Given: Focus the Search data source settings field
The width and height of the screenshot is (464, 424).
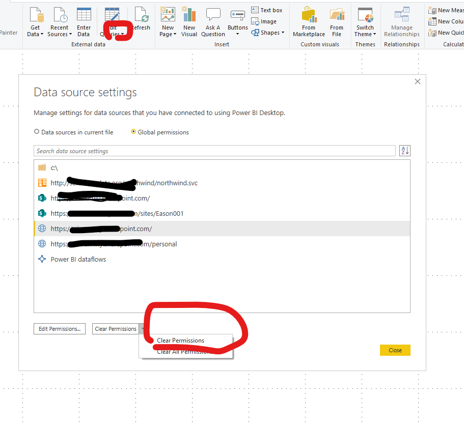Looking at the screenshot, I should 214,151.
